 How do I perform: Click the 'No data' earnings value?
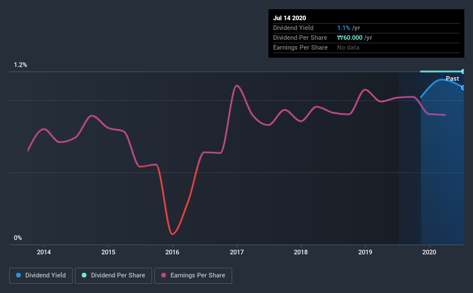point(348,47)
